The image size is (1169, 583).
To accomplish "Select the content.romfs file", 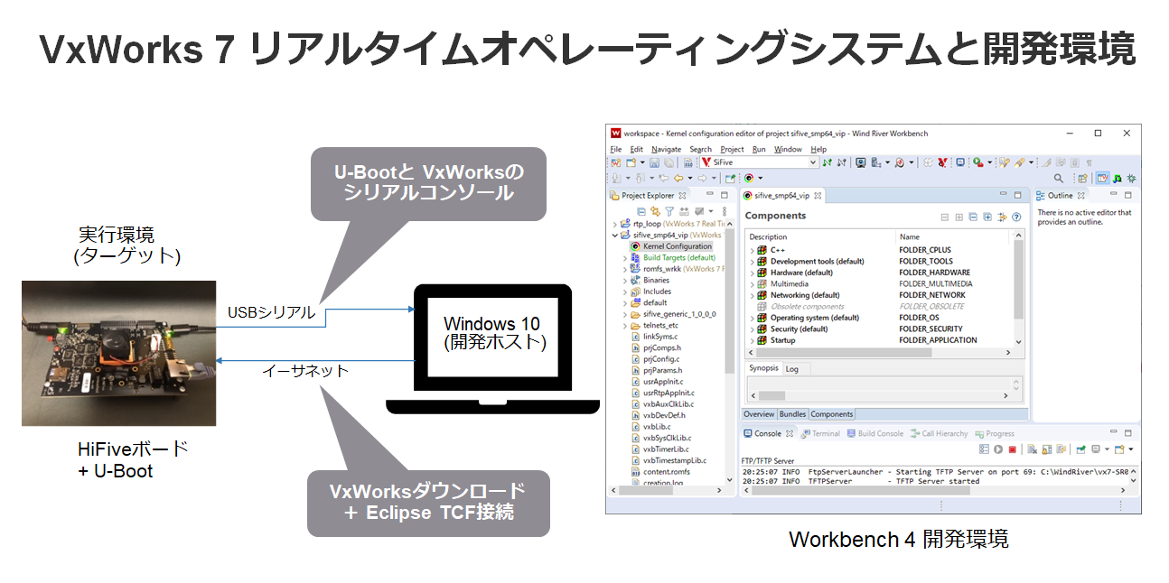I will click(659, 471).
